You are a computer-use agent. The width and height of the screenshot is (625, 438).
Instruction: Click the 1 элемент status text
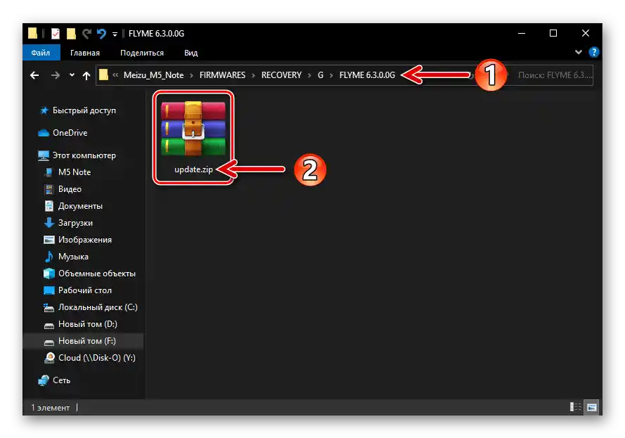point(50,408)
